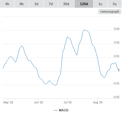The width and height of the screenshot is (122, 117).
Task: Click the Jun '25 axis label
Action: tap(38, 102)
